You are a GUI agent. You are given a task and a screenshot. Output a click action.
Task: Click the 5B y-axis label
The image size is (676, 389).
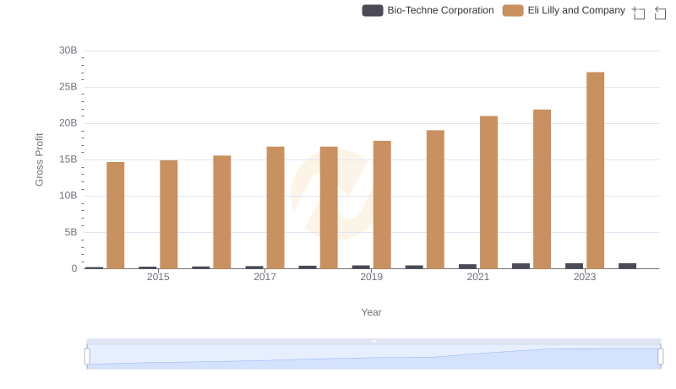(x=71, y=232)
